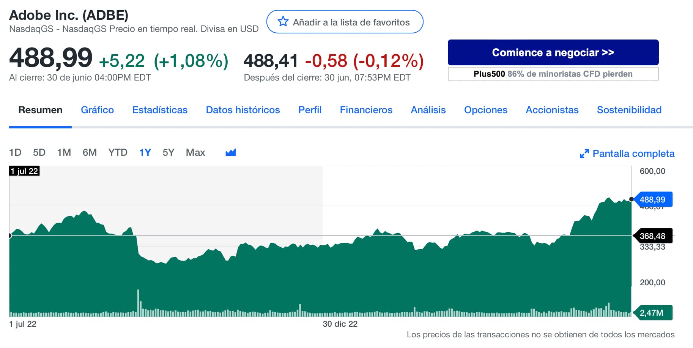693x348 pixels.
Task: Open the Análisis tab
Action: pyautogui.click(x=428, y=110)
